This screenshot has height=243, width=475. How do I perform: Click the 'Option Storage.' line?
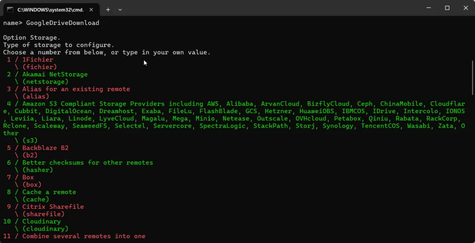point(32,38)
